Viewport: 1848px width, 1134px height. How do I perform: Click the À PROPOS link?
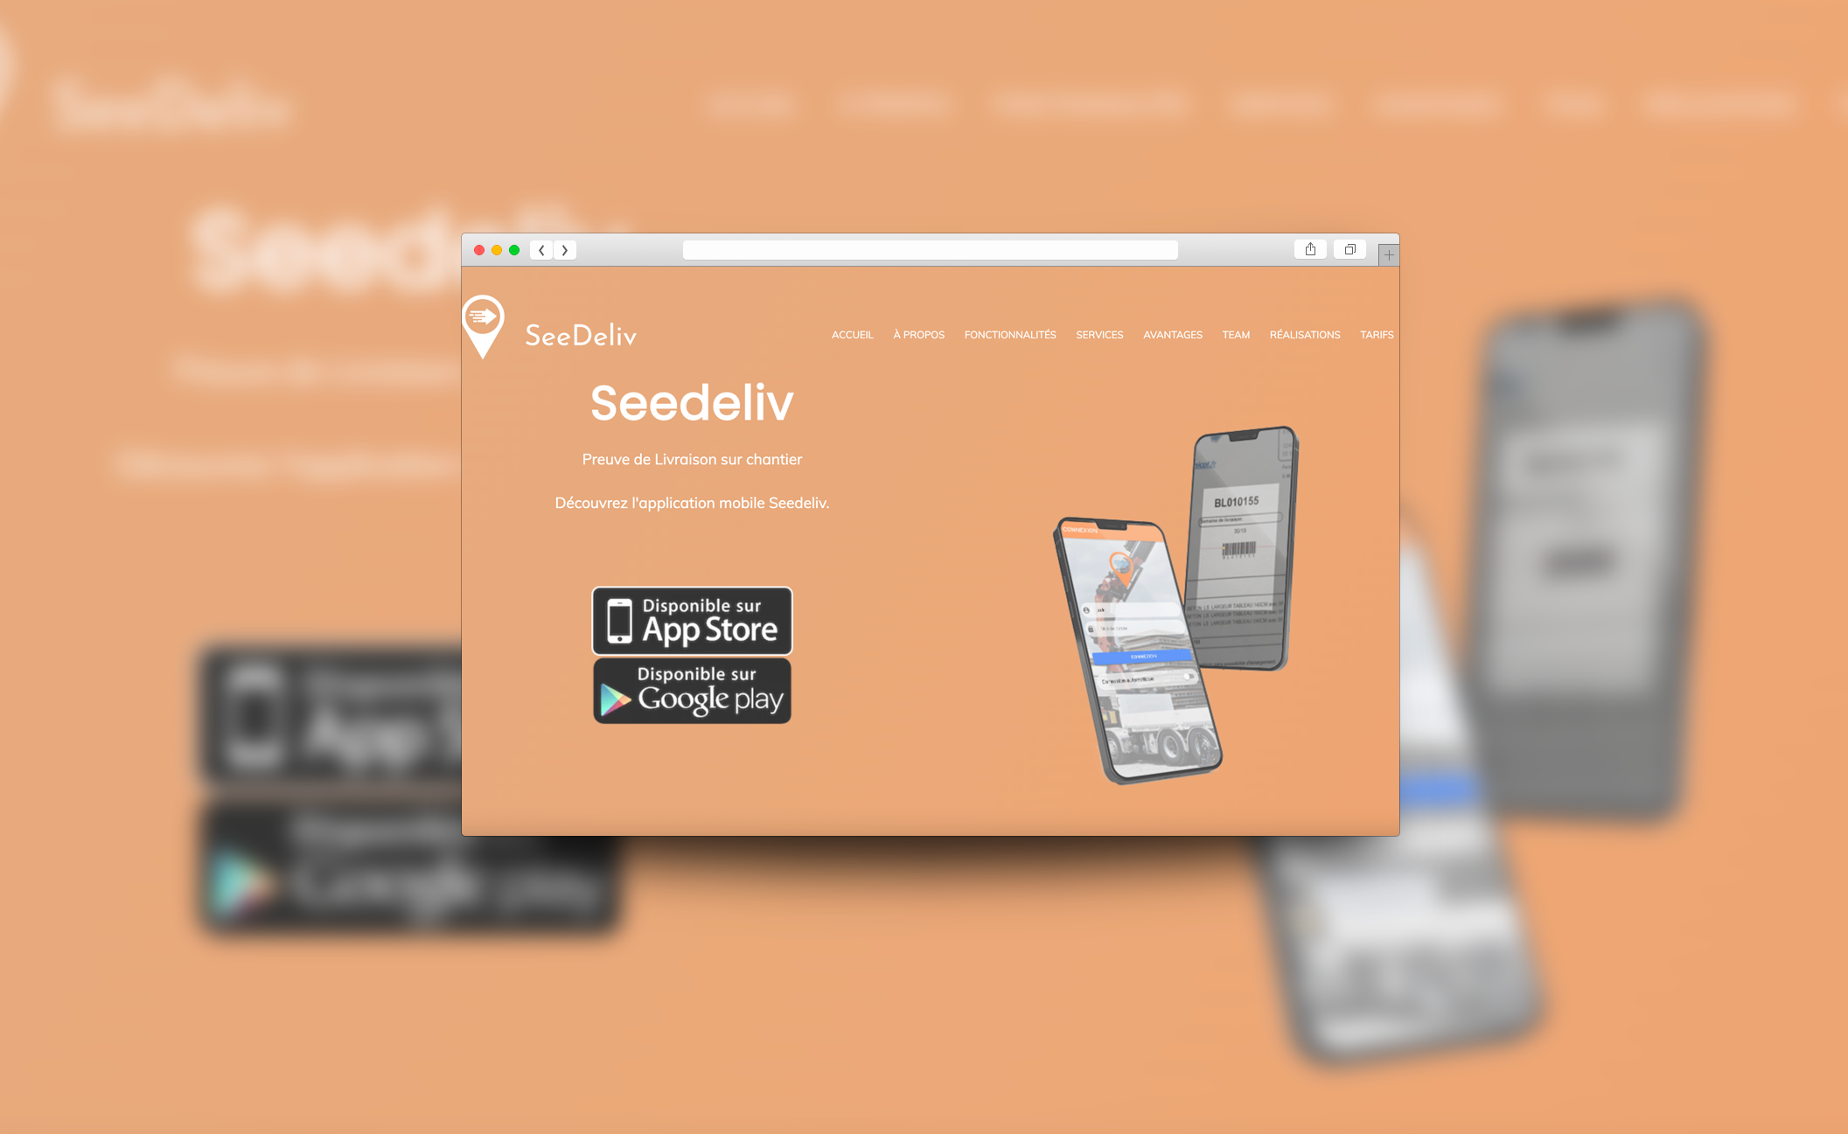918,334
